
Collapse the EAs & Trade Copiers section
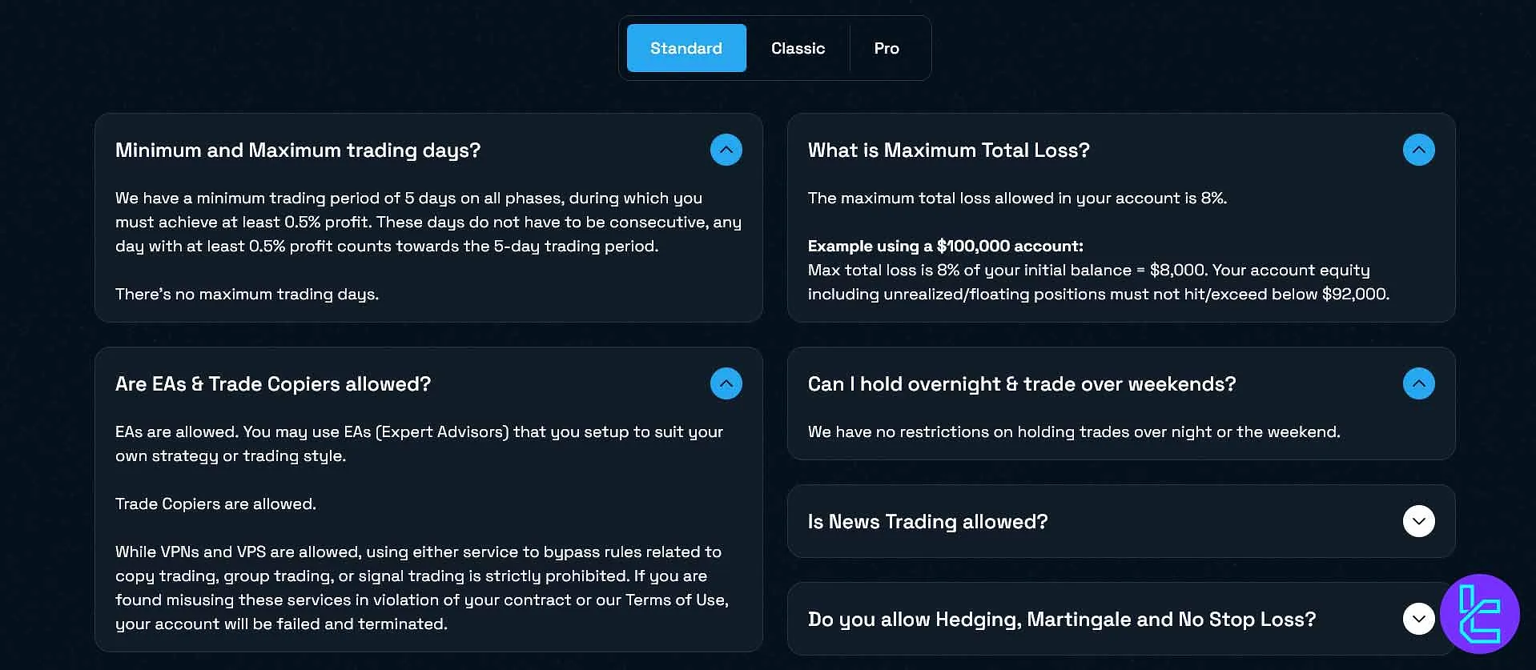726,383
